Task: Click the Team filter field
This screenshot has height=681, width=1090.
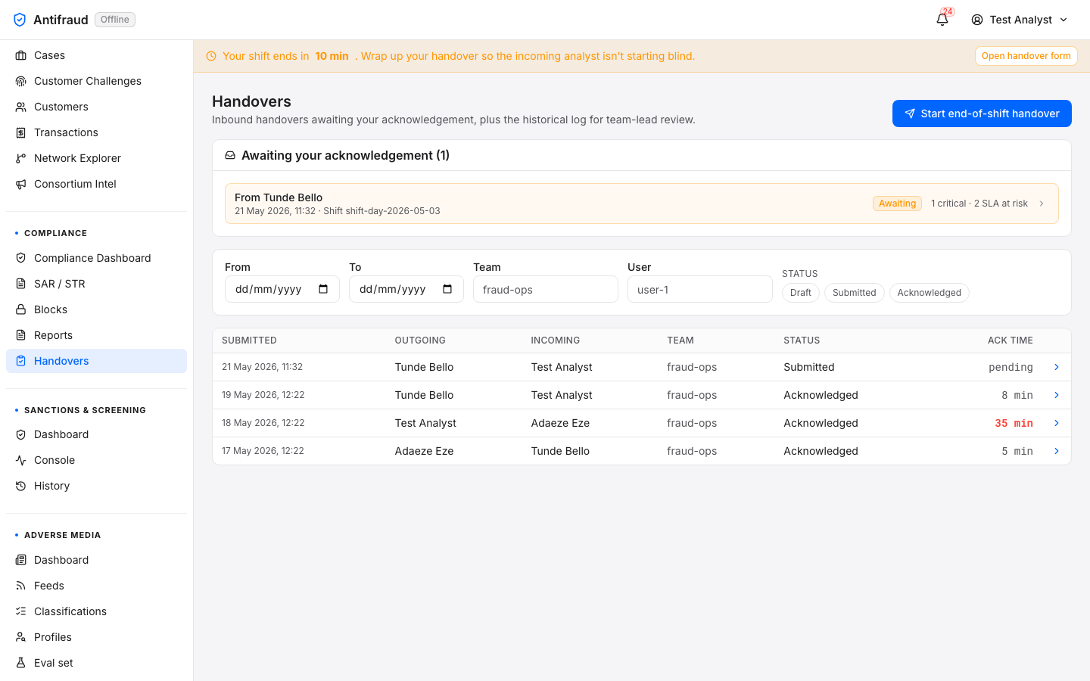Action: (546, 289)
